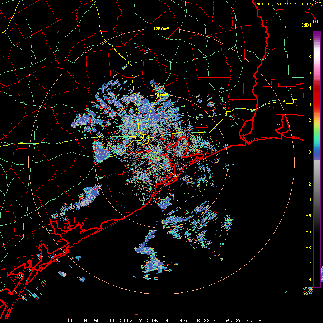Click the -3 tick label on the color scale
The image size is (323, 323).
[x=308, y=200]
